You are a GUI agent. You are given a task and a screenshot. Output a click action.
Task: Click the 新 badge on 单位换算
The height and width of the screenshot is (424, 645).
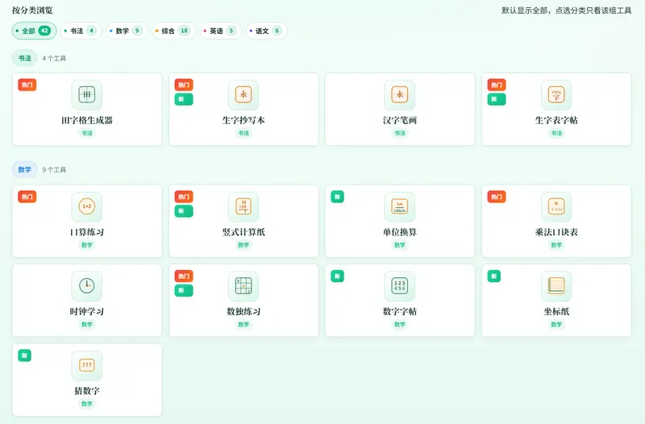[x=337, y=197]
